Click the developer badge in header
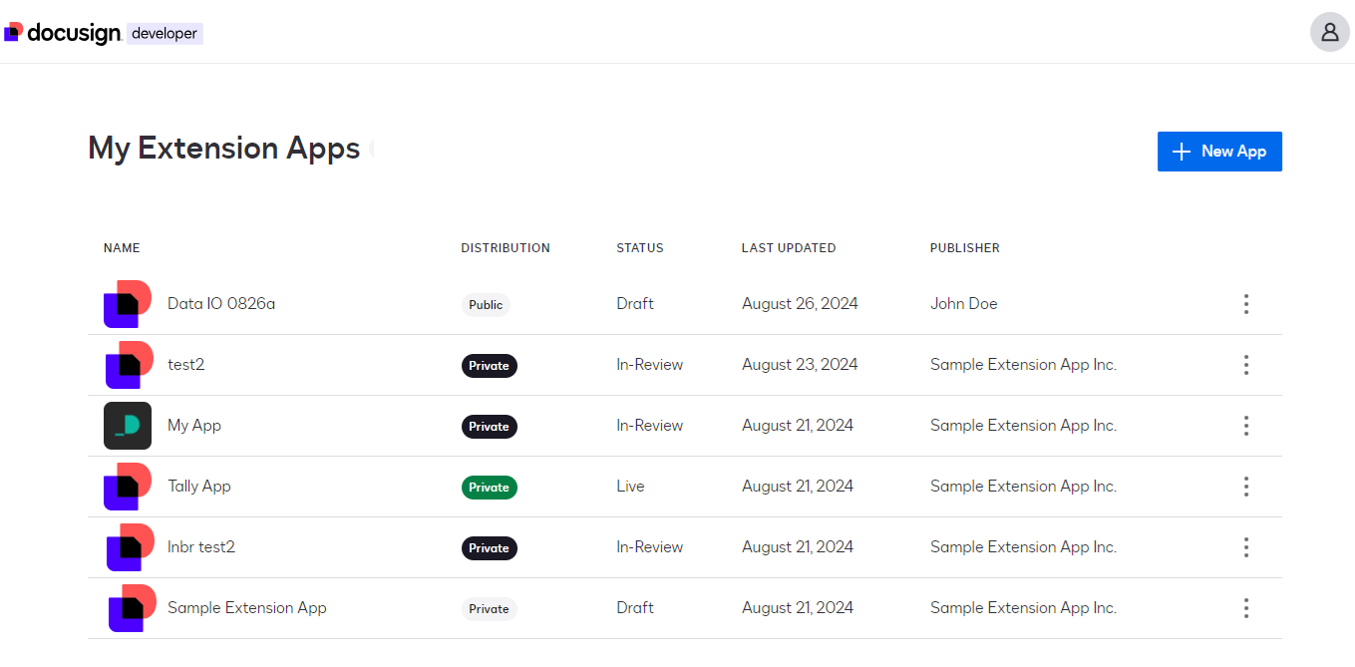Screen dimensions: 1355x667 click(x=165, y=33)
